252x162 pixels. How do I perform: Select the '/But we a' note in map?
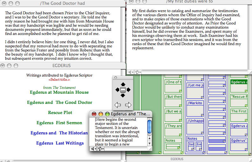[x=173, y=115]
